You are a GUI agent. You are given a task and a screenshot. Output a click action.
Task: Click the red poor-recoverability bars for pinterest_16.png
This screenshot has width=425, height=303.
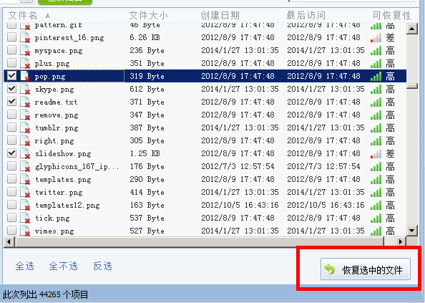(x=376, y=38)
